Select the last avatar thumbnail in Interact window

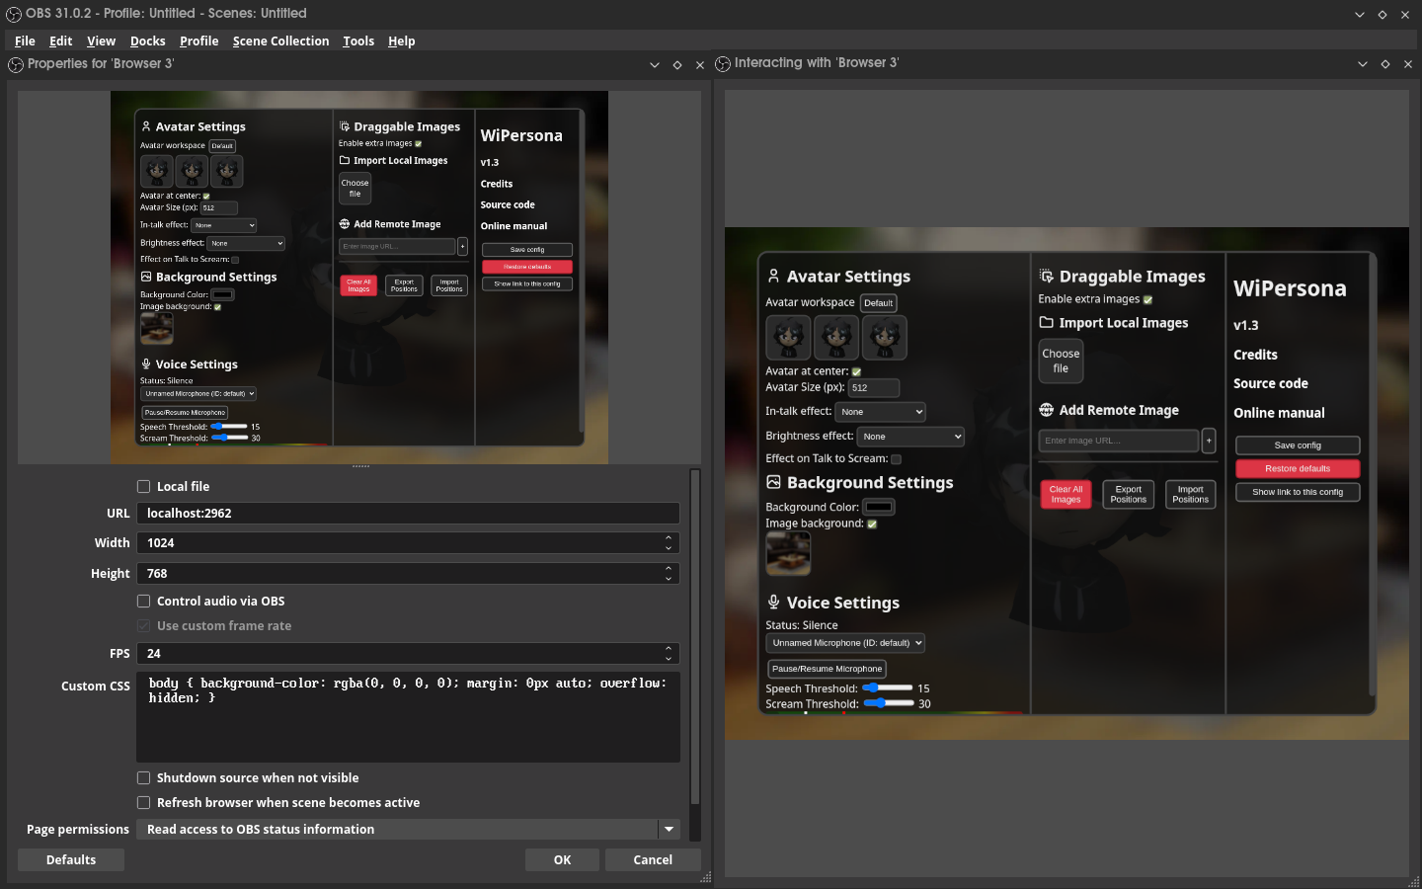[885, 338]
